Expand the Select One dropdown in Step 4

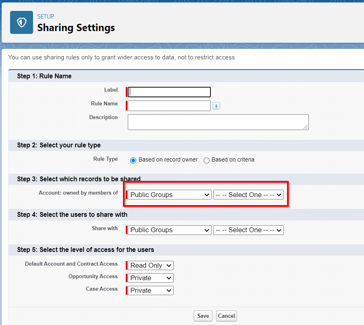(x=248, y=230)
